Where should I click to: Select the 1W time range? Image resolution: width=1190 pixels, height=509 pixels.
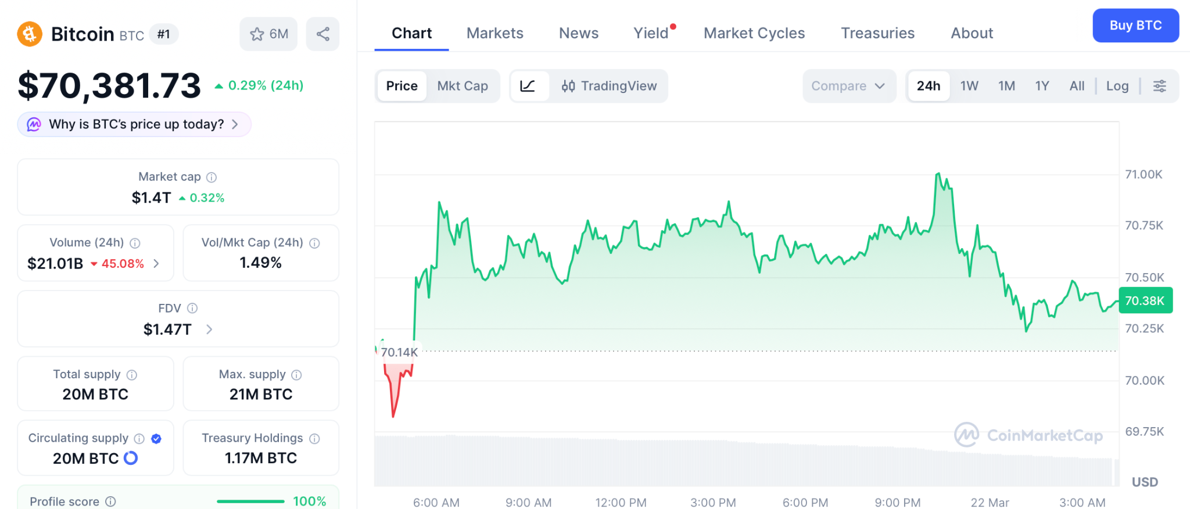(969, 86)
